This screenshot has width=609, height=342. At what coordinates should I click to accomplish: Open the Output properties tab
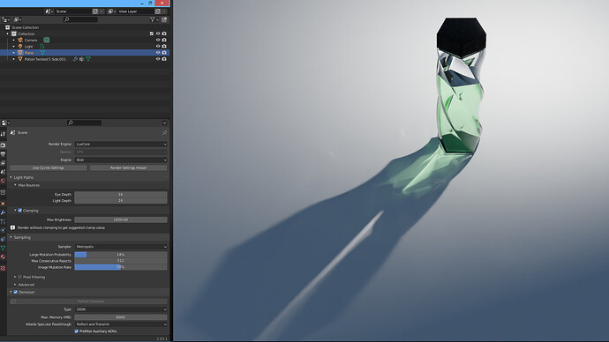point(4,154)
